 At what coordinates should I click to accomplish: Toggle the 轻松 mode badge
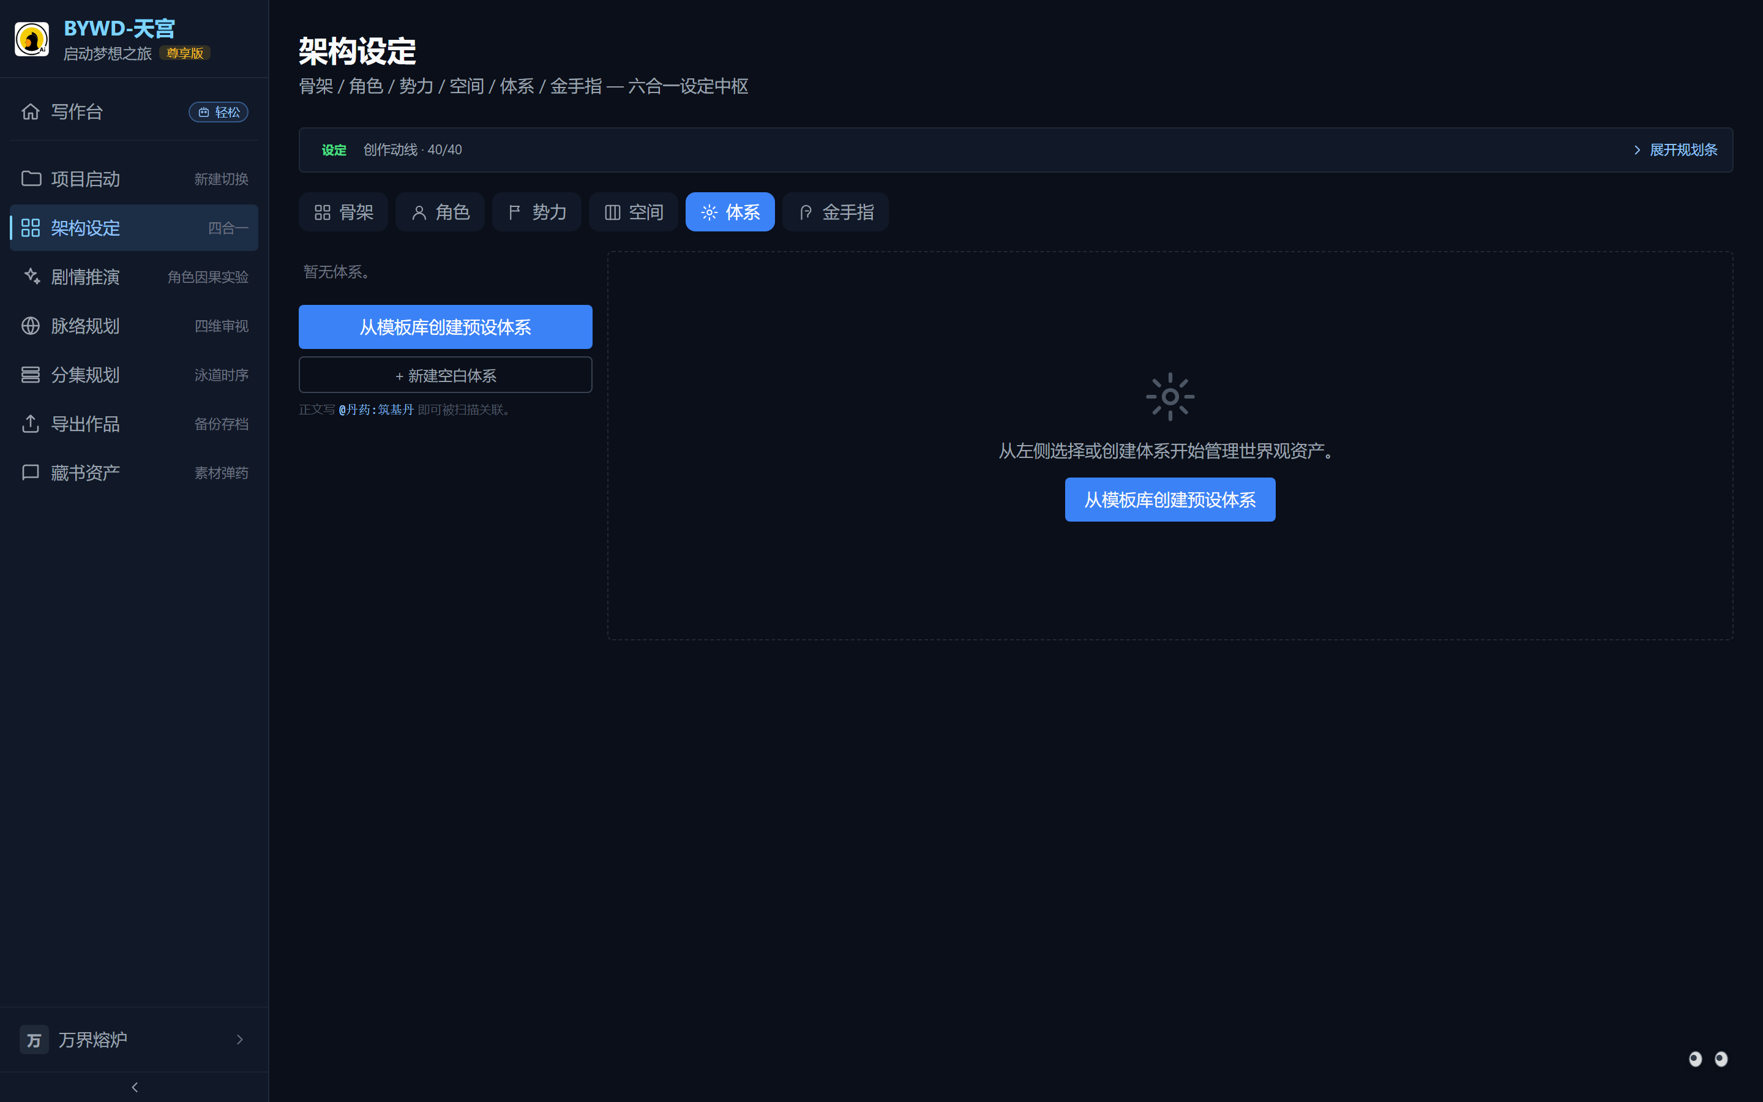pos(219,112)
